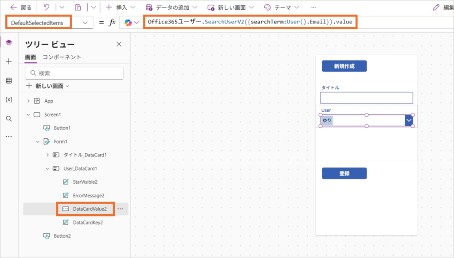The width and height of the screenshot is (454, 258).
Task: Open the テーマ menu
Action: click(282, 8)
